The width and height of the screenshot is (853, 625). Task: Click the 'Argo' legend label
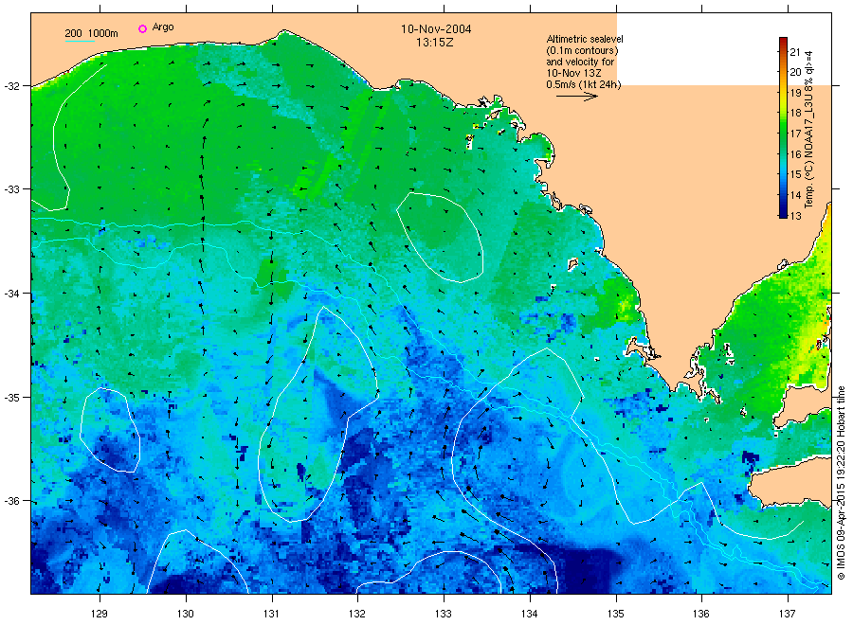coord(163,27)
